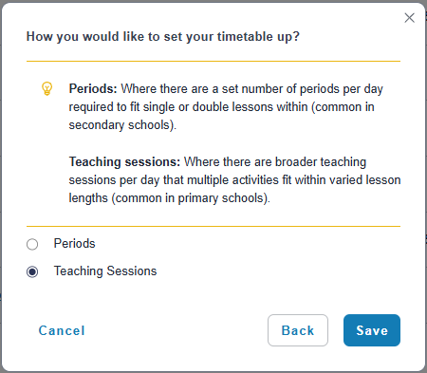Click the Periods option label

(74, 244)
